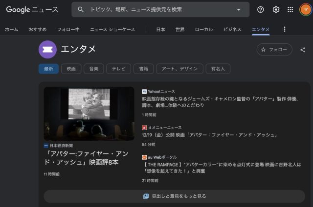Select the 音楽 filter chip
This screenshot has height=207, width=313.
tap(93, 69)
